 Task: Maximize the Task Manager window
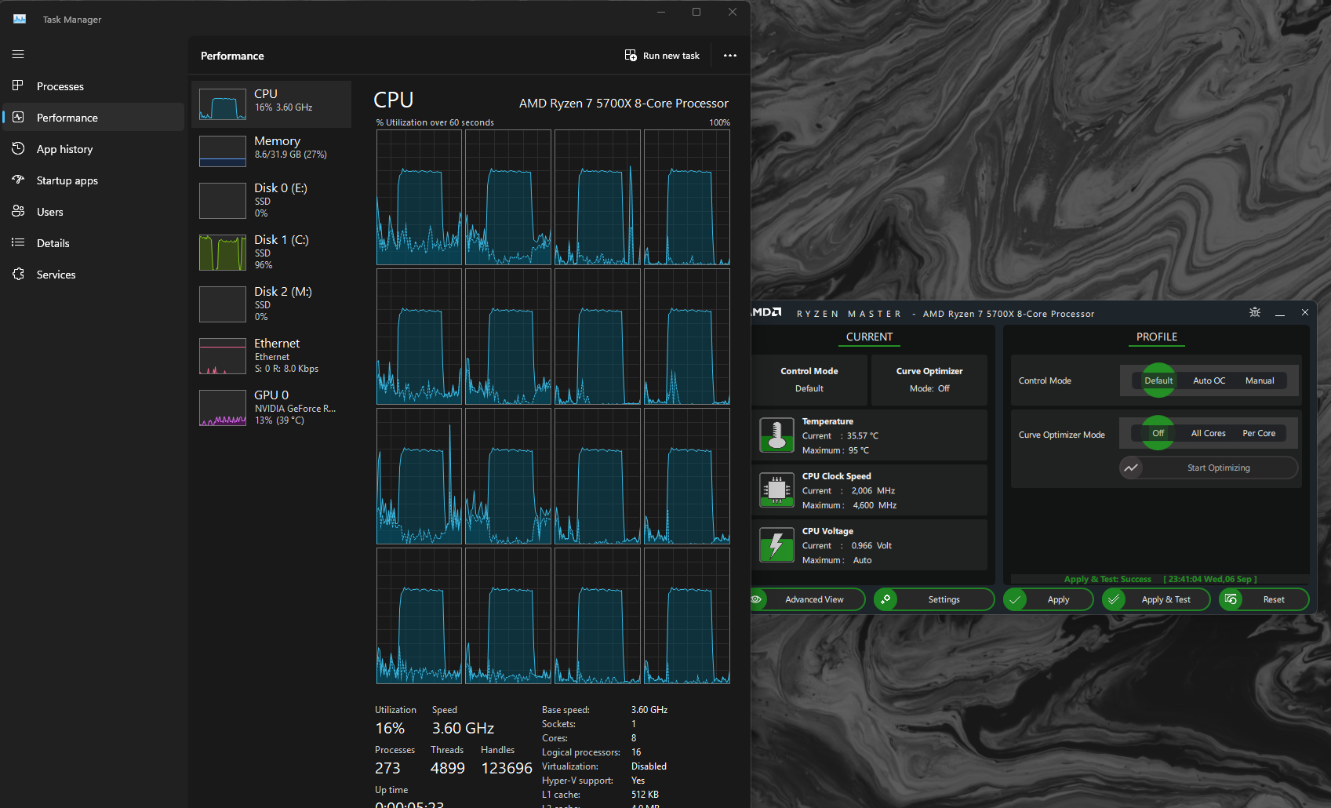696,12
